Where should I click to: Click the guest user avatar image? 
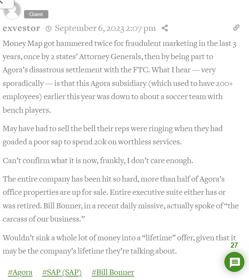point(12,10)
